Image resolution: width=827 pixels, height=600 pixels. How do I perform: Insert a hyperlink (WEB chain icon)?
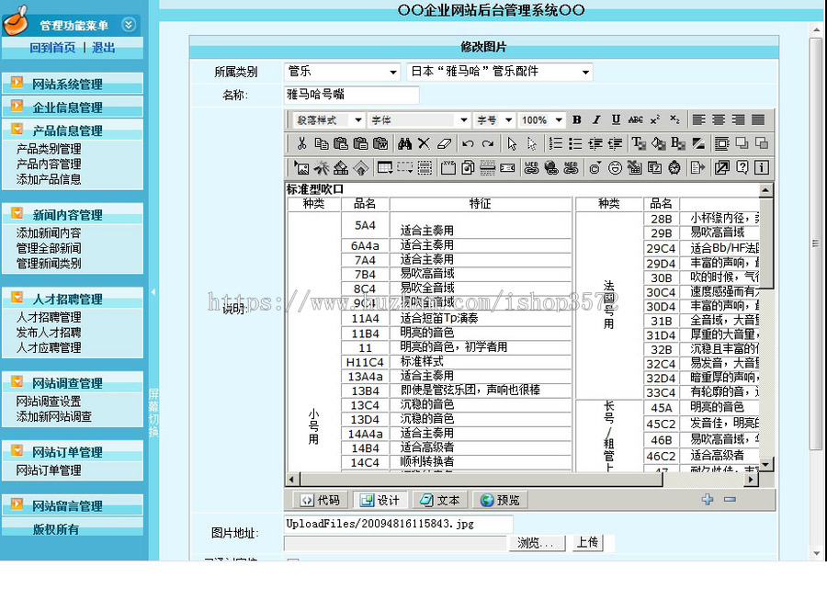(x=531, y=167)
